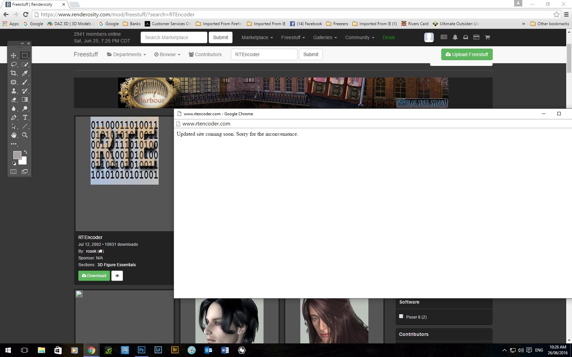Pick the Clone Stamp tool

coord(14,91)
